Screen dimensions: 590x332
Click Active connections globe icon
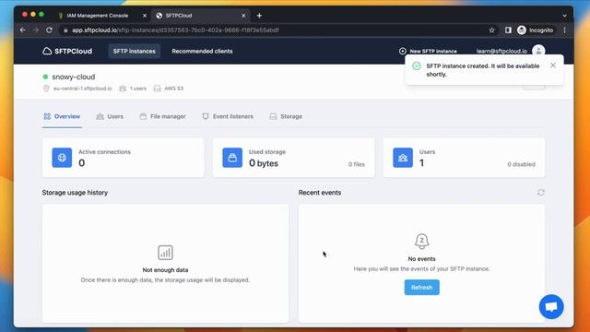point(62,158)
